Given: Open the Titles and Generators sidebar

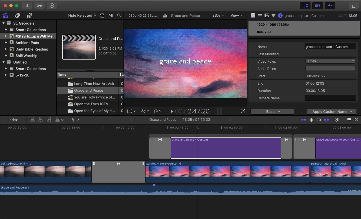Looking at the screenshot, I should click(29, 16).
